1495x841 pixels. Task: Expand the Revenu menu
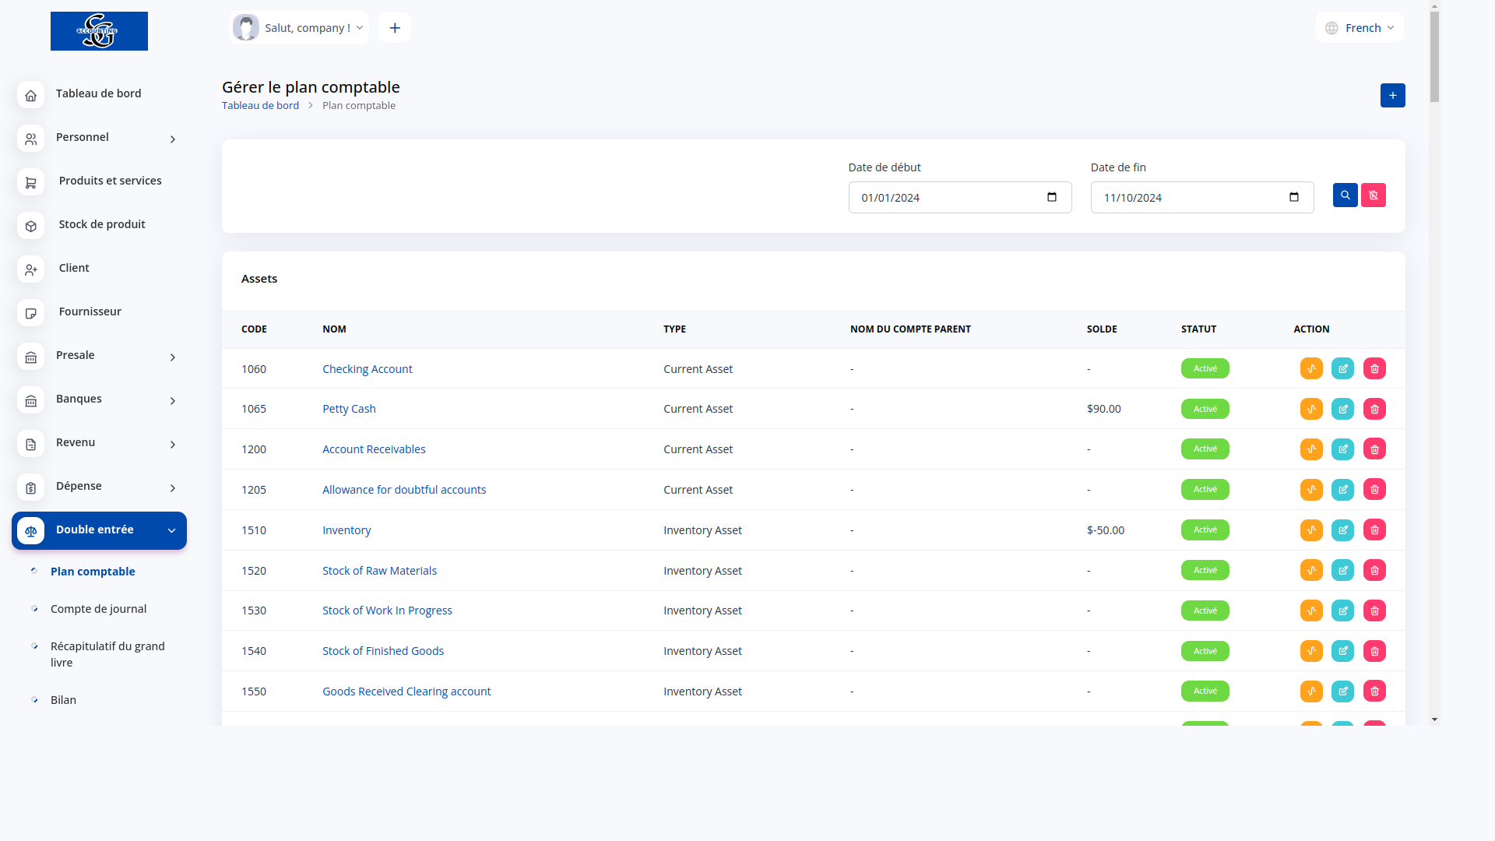[x=99, y=443]
